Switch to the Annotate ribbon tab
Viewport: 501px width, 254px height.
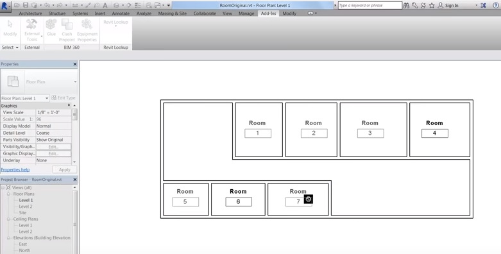pos(121,13)
